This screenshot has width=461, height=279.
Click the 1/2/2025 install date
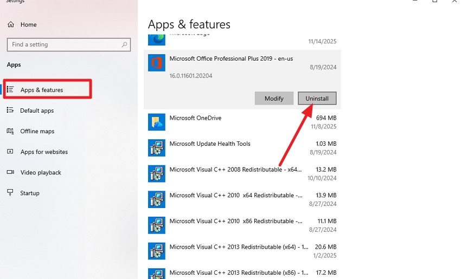click(x=325, y=256)
